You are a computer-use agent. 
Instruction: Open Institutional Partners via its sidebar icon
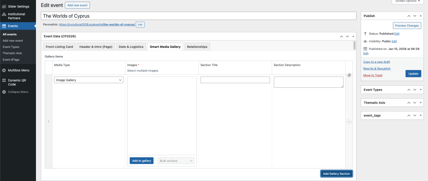4,14
